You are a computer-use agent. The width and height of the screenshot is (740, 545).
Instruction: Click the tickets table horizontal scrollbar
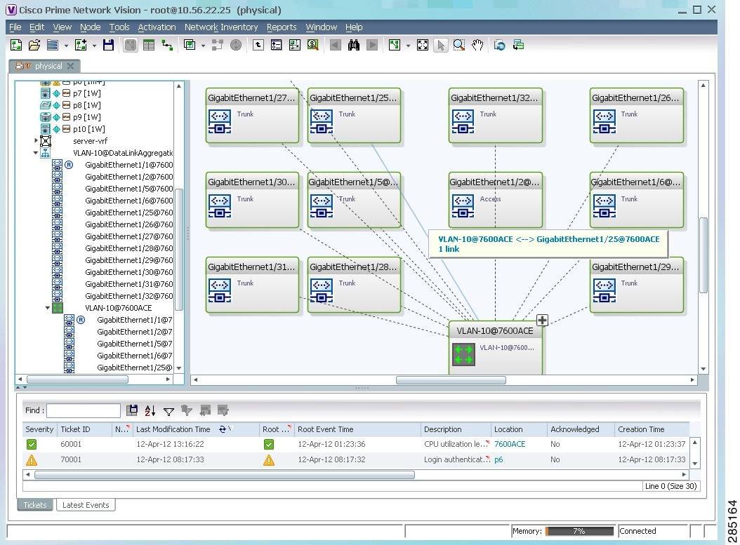225,475
